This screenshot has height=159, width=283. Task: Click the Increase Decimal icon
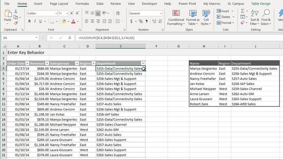coord(154,21)
